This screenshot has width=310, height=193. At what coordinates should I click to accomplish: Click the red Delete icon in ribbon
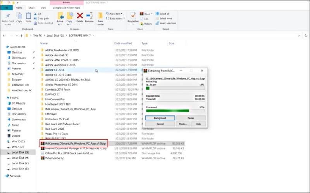coord(80,16)
